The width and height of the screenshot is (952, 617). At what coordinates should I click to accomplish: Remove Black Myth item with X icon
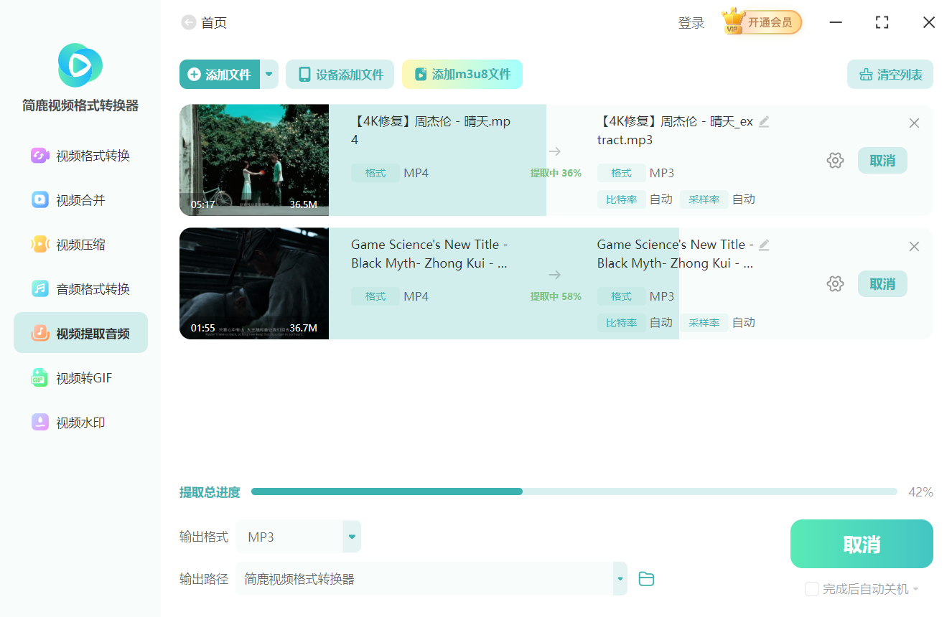pyautogui.click(x=914, y=247)
